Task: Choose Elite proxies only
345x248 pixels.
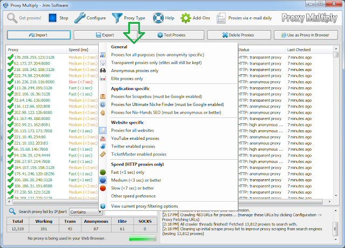Action: 127,79
